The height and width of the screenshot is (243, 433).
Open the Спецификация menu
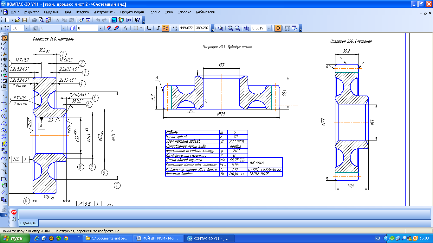pyautogui.click(x=132, y=12)
